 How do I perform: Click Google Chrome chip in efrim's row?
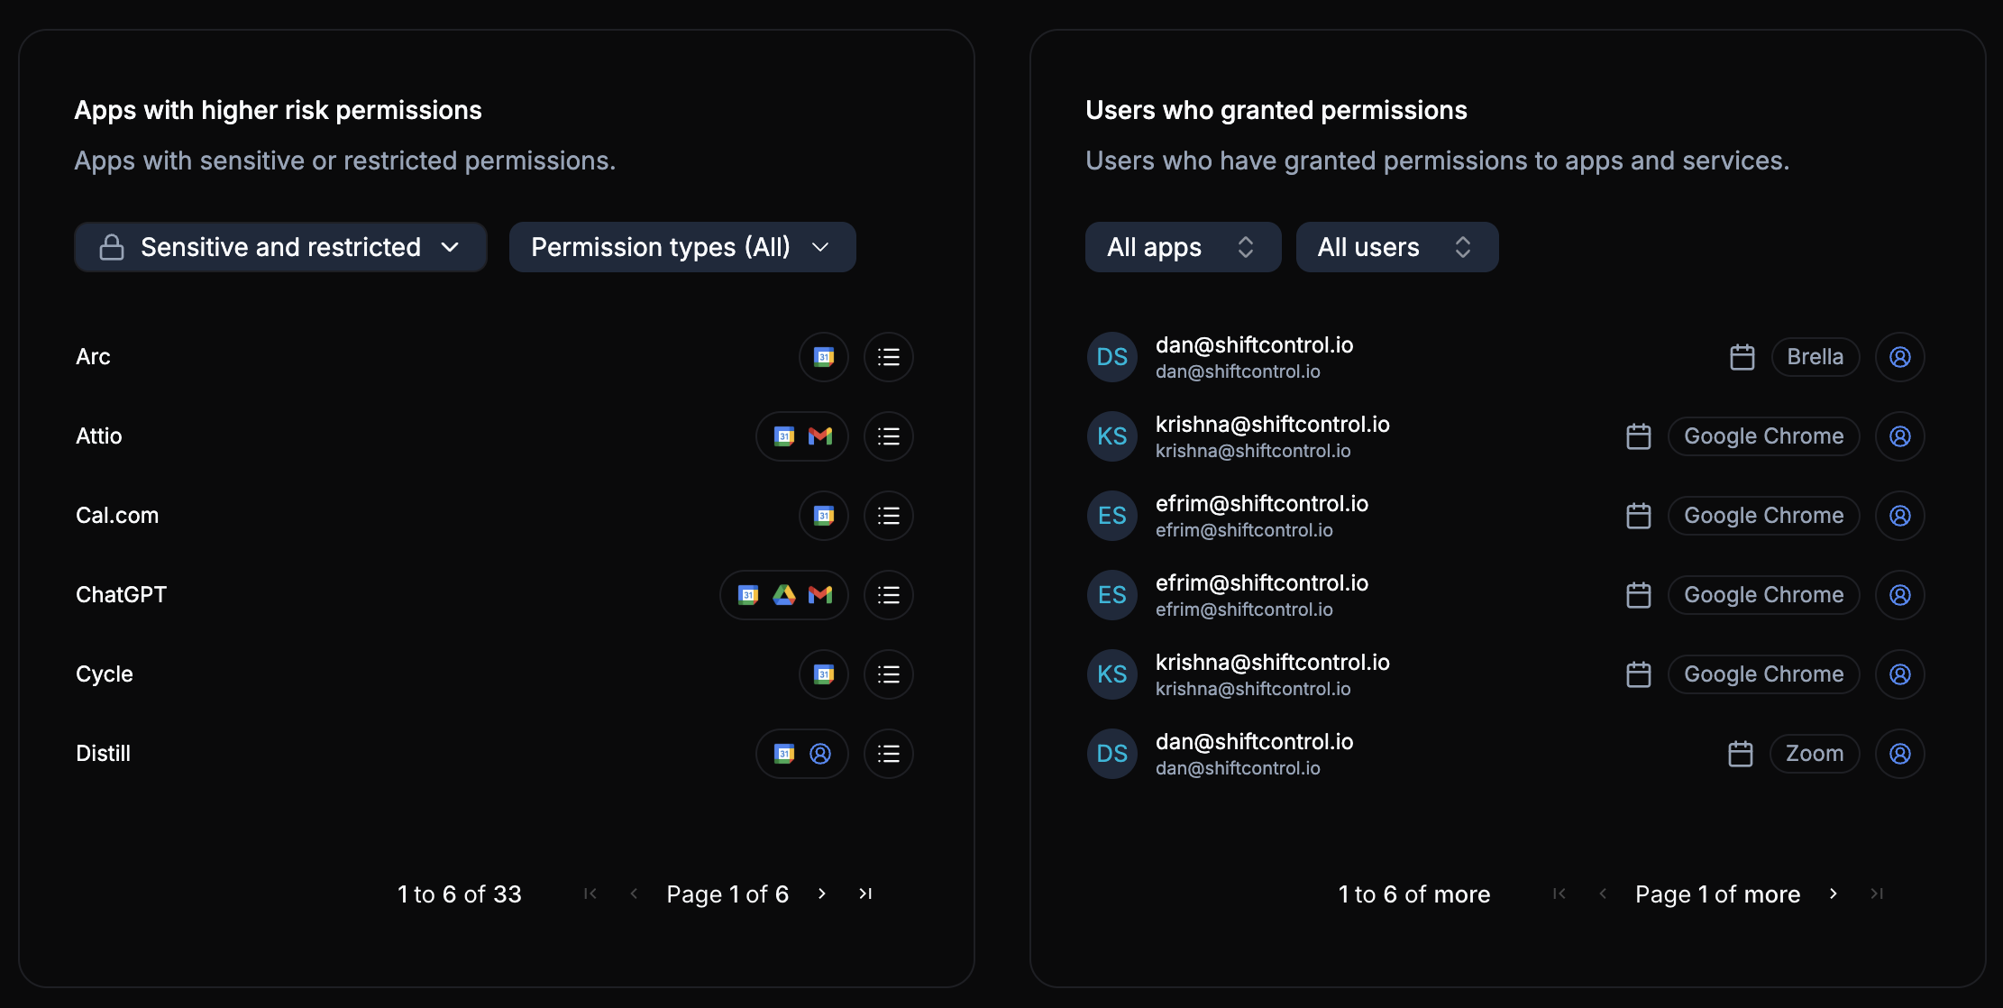[1763, 515]
